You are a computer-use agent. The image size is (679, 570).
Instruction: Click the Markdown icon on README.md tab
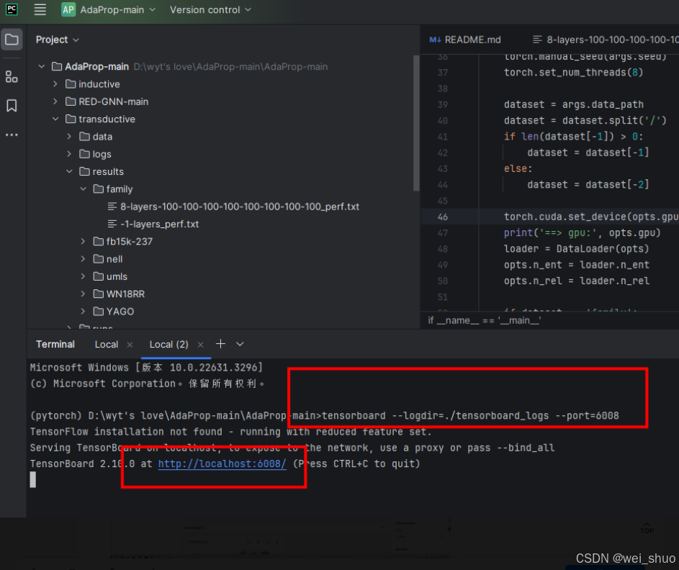click(435, 40)
